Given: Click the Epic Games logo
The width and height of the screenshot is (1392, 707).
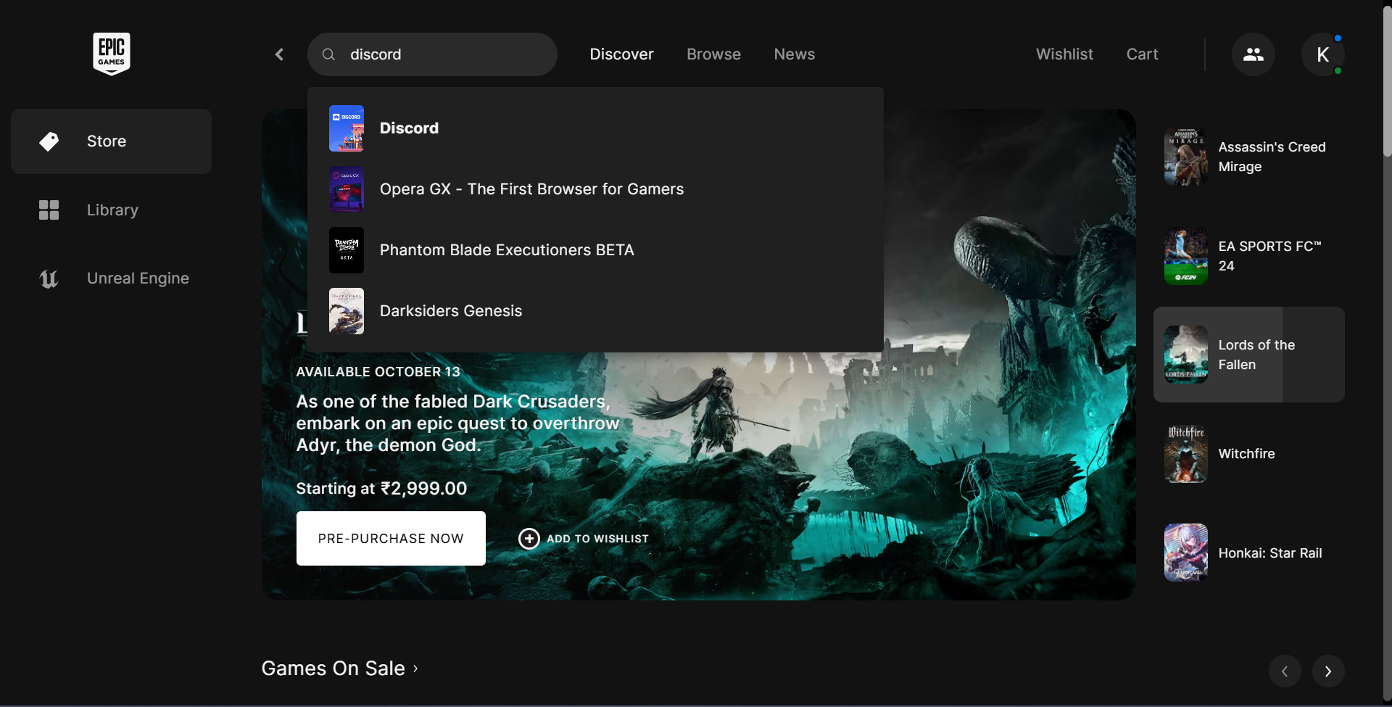Looking at the screenshot, I should (x=112, y=54).
